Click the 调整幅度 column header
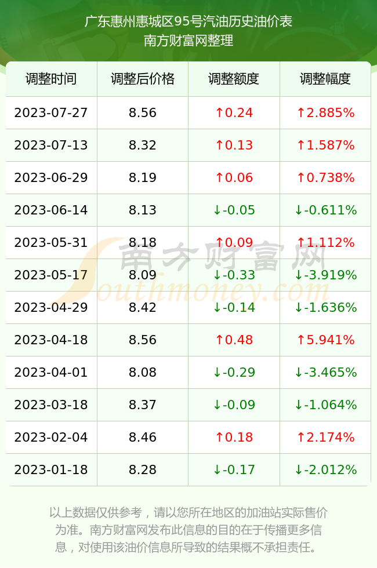 325,79
